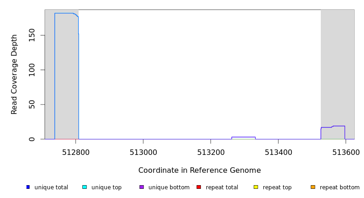Click the orange repeat bottom legend swatch
Image resolution: width=364 pixels, height=198 pixels.
[x=313, y=187]
